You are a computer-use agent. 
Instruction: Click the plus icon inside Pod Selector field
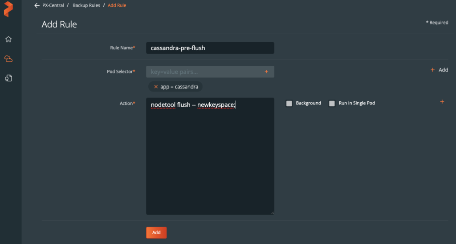tap(266, 72)
